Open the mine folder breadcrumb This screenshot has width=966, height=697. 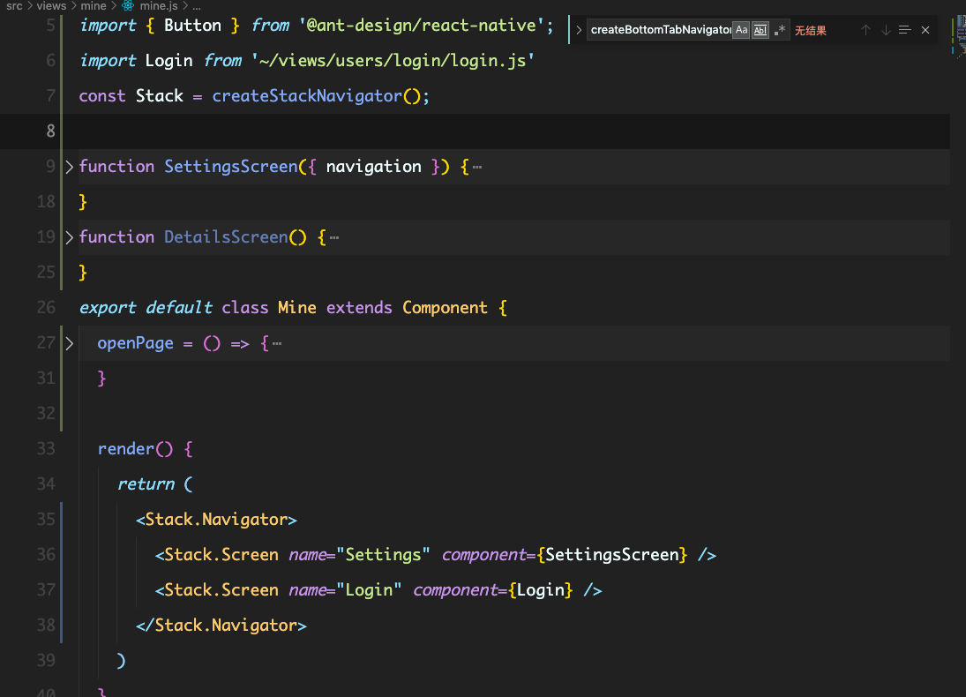[93, 6]
